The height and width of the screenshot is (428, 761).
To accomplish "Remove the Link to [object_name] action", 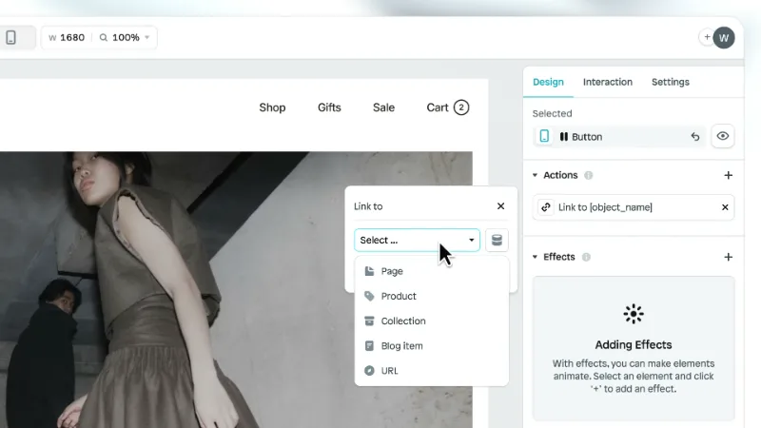I will [x=725, y=207].
